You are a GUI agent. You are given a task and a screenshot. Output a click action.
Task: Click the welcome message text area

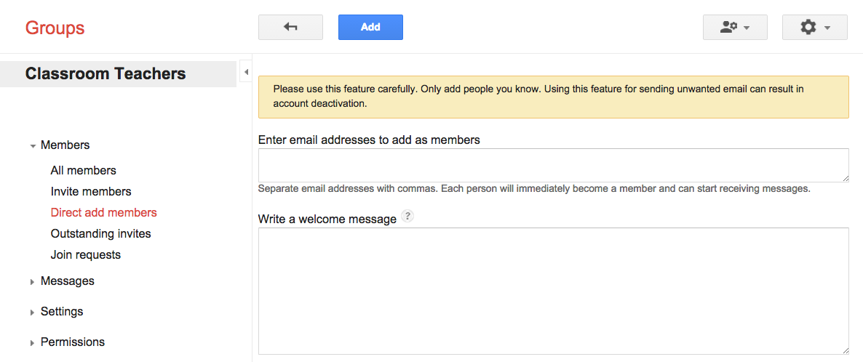553,291
